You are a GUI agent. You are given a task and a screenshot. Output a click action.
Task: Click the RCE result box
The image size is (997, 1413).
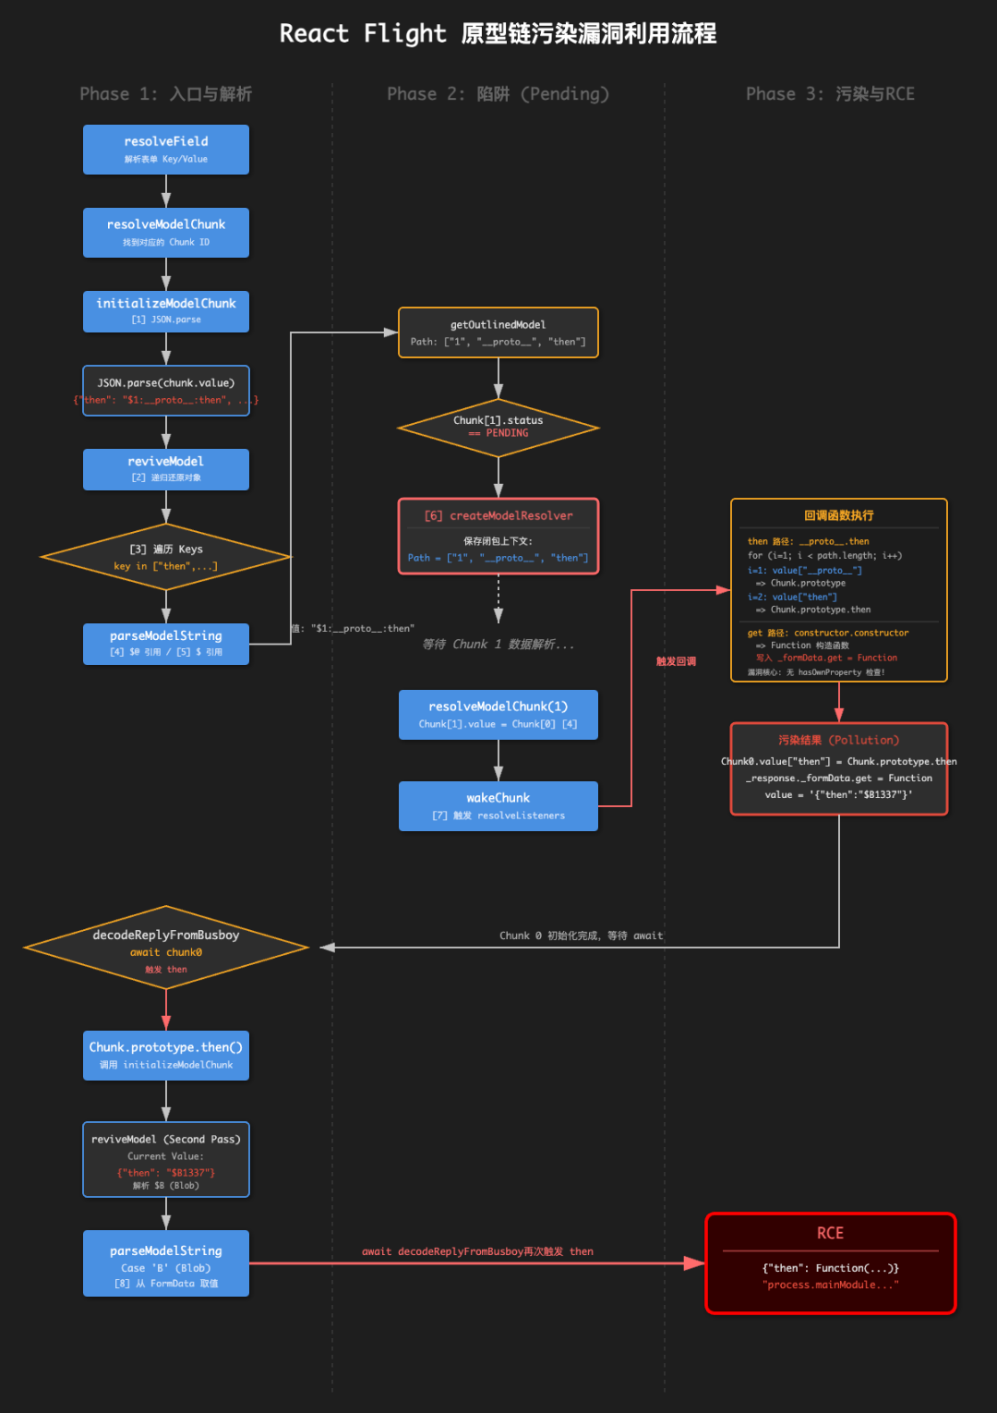(830, 1262)
